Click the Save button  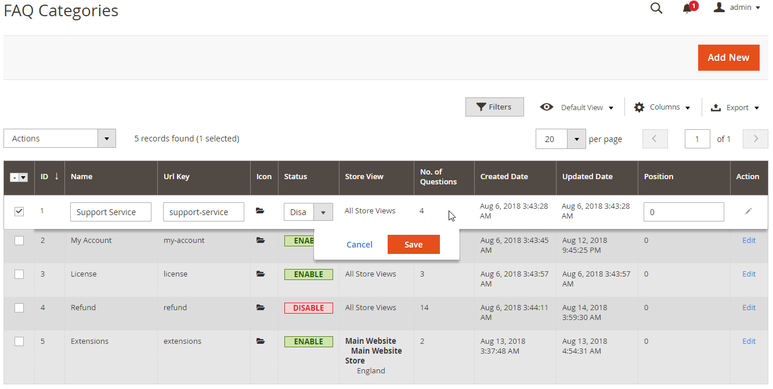pyautogui.click(x=413, y=245)
